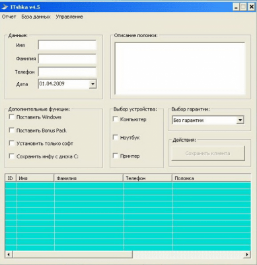Click the horizontal scrollbar right arrow
Viewport: 257px width, 265px height.
(247, 254)
